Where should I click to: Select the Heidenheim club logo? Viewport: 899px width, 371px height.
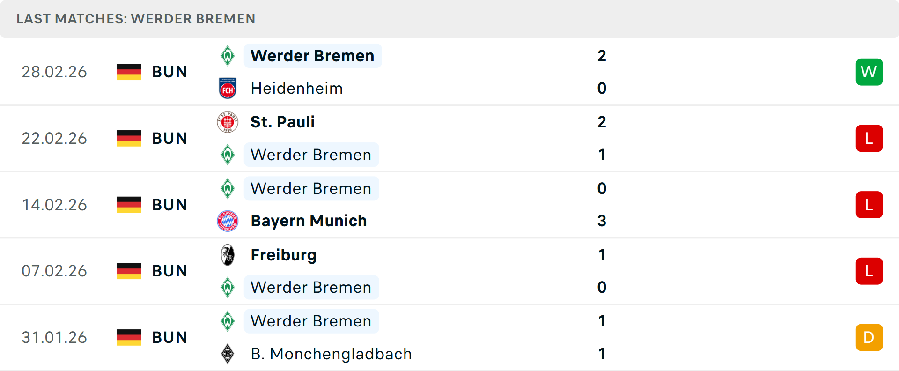coord(228,88)
